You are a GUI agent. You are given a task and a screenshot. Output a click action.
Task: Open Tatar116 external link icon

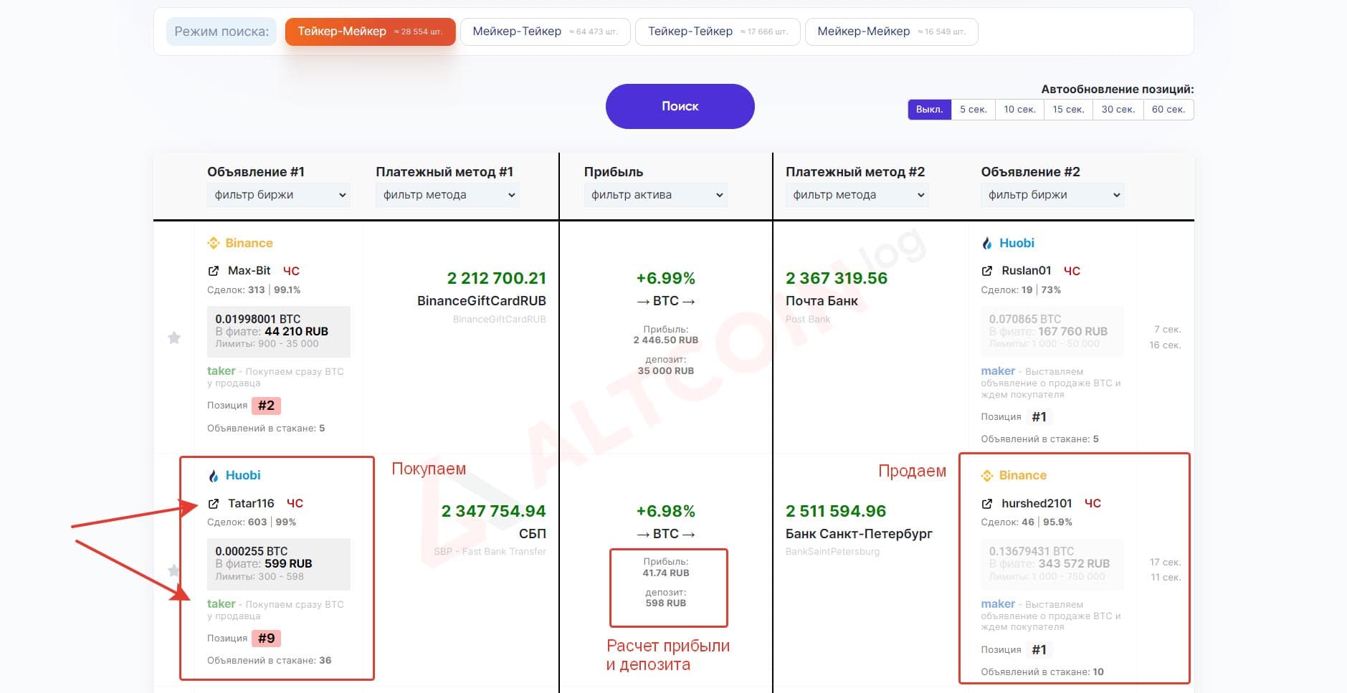(213, 503)
